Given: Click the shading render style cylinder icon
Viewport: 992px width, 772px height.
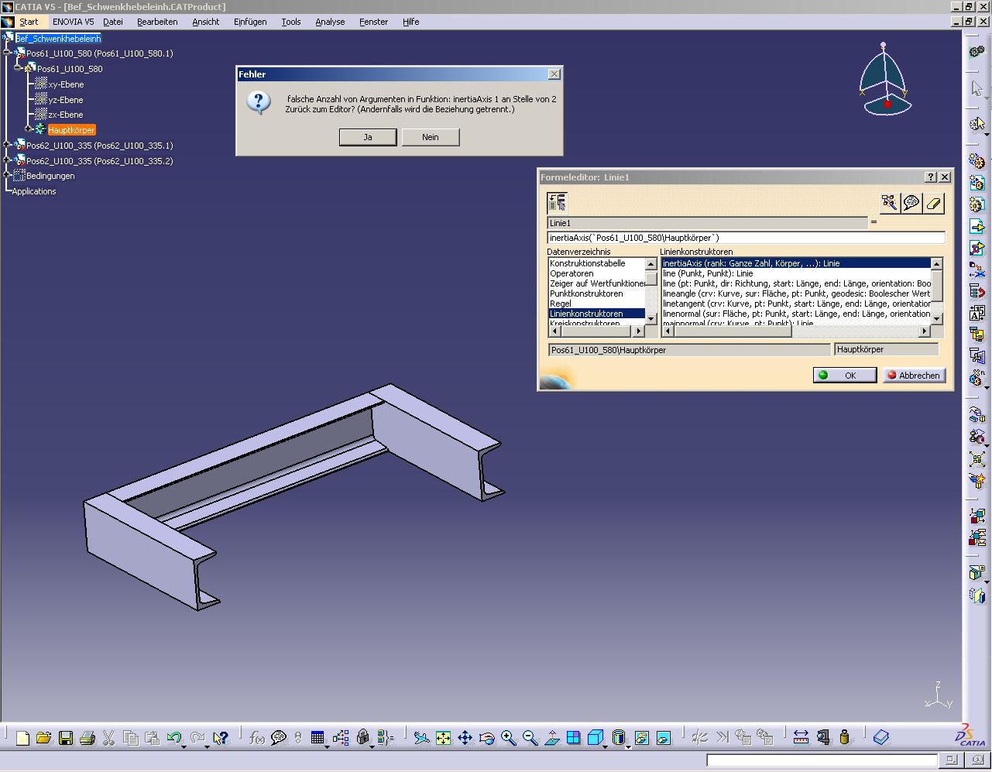Looking at the screenshot, I should [618, 738].
